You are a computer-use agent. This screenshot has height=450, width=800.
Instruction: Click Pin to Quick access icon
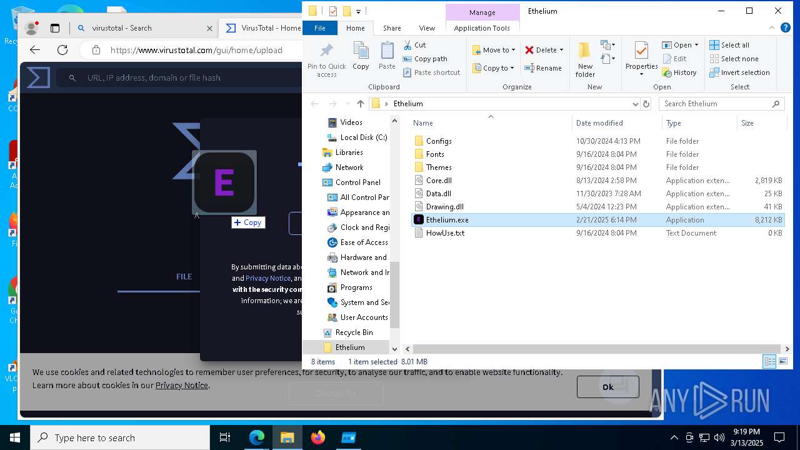326,60
